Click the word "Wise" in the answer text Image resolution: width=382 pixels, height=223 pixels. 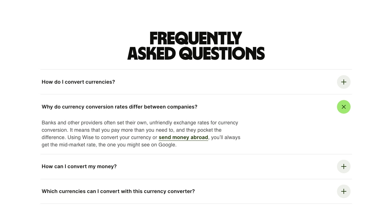tap(88, 137)
